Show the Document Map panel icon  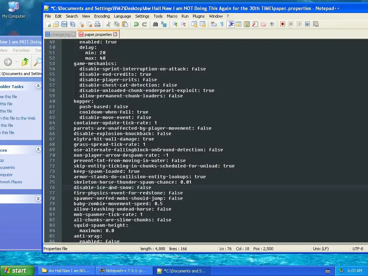tap(247, 24)
